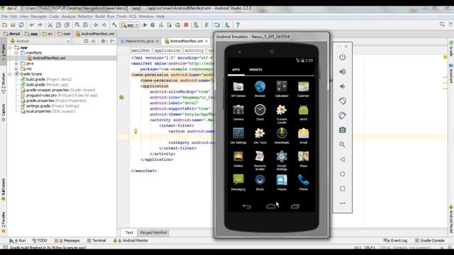Switch to MainActivity.java editor tab
The height and width of the screenshot is (255, 454).
140,41
